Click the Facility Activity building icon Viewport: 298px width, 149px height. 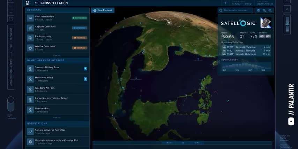[x=30, y=38]
